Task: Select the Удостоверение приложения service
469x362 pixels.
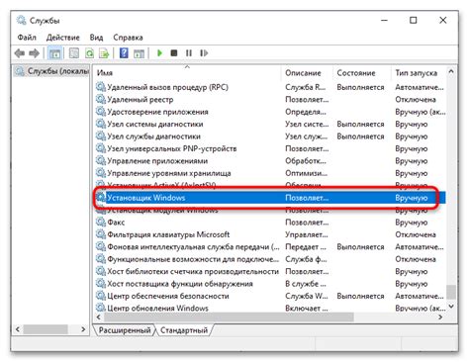Action: point(270,112)
